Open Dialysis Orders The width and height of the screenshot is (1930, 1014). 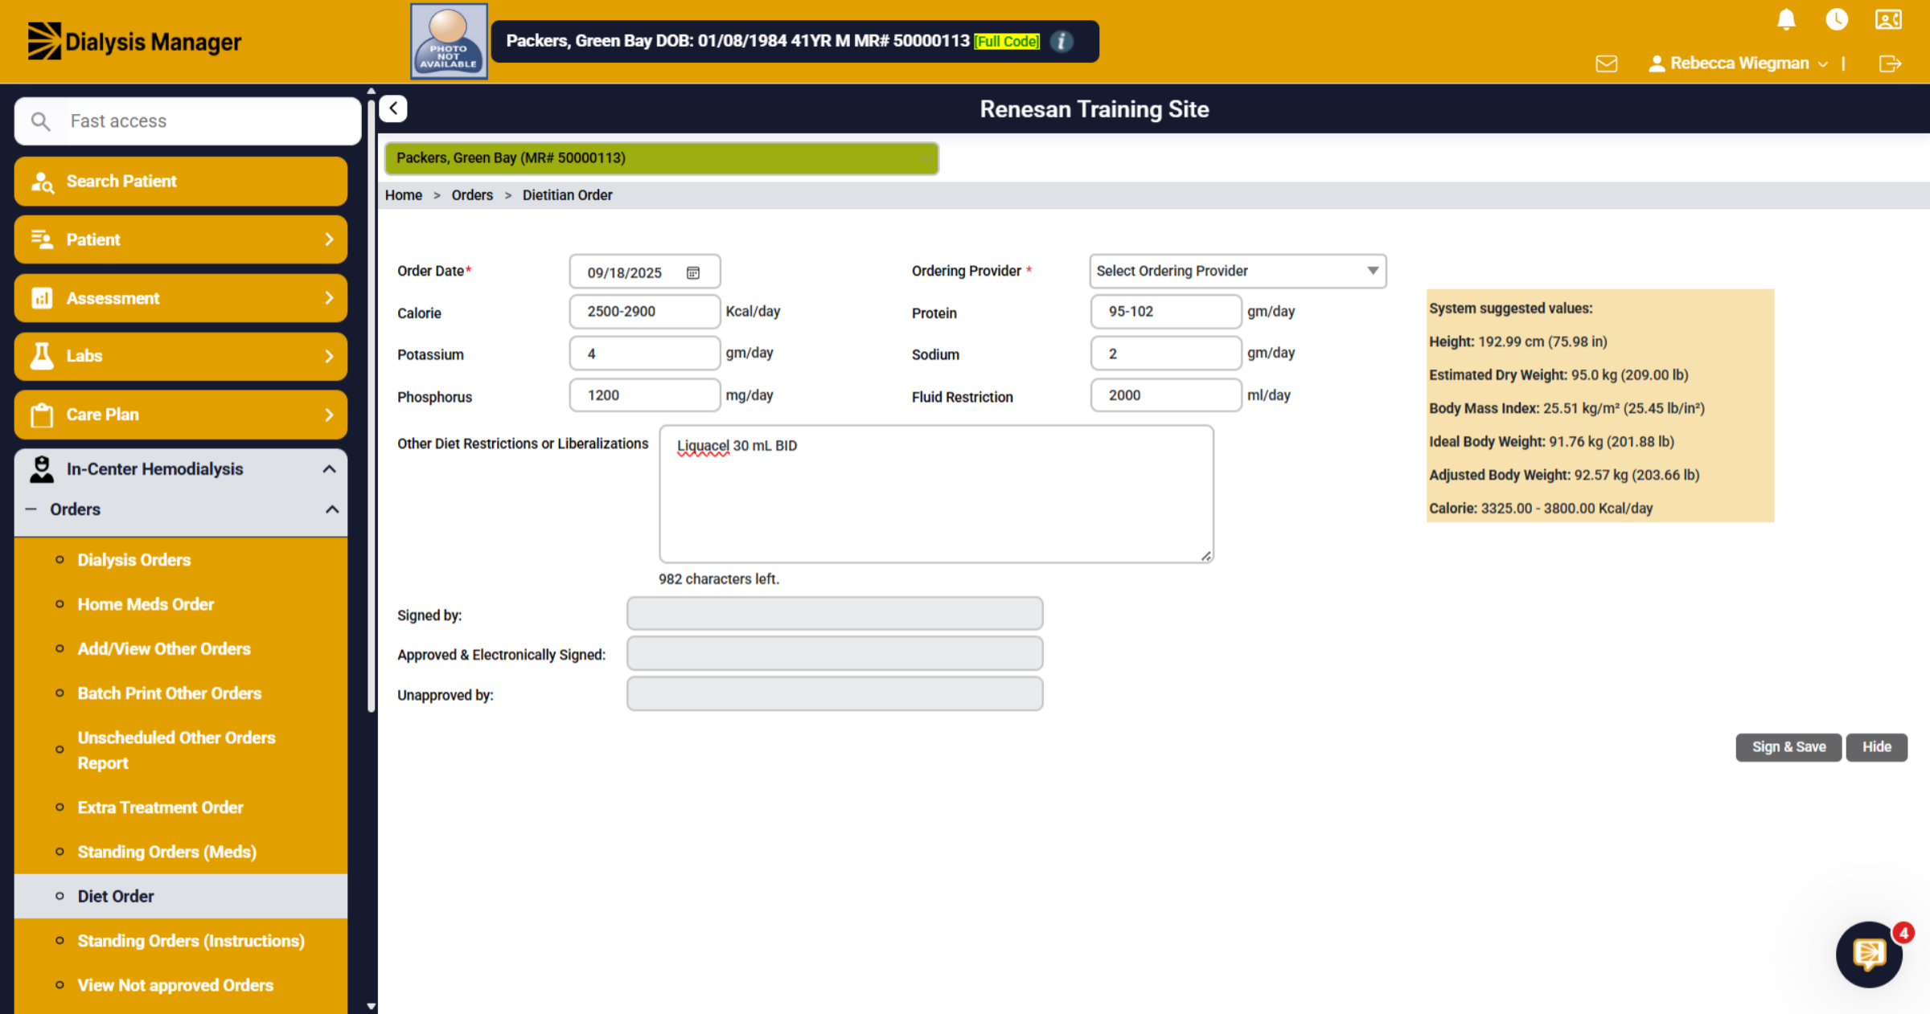(x=133, y=560)
